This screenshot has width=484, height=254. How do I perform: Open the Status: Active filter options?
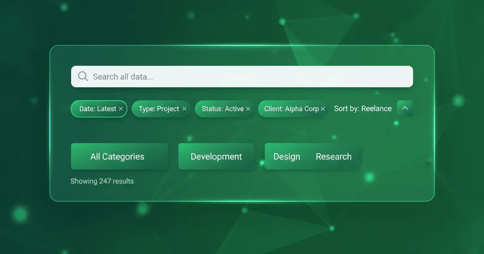click(x=222, y=108)
